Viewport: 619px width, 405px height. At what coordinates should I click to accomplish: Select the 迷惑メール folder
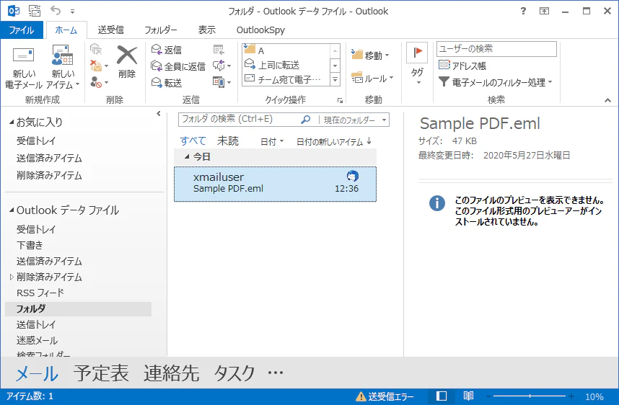37,340
